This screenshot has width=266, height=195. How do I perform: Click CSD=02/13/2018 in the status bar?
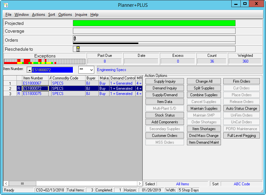click(50, 190)
